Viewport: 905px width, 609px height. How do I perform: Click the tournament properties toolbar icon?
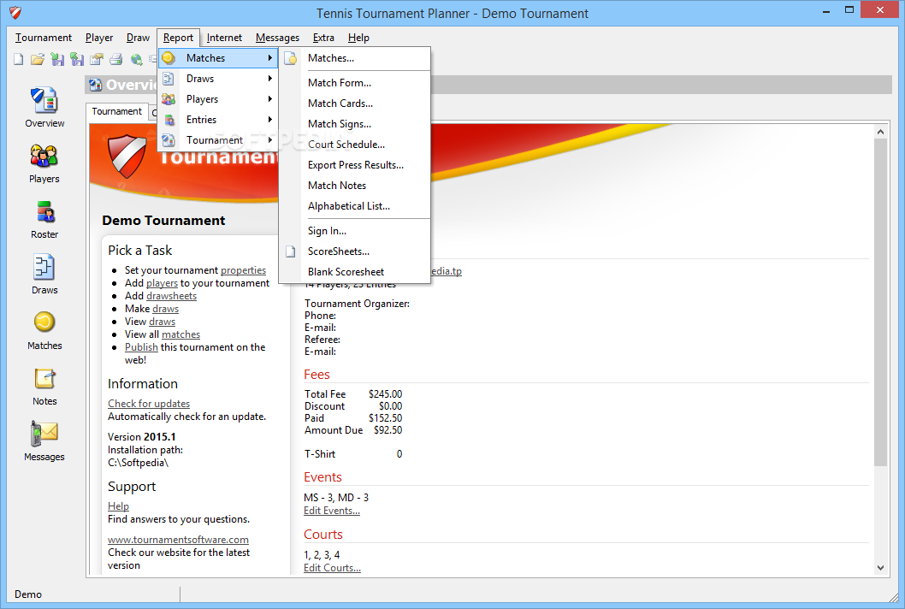coord(97,59)
